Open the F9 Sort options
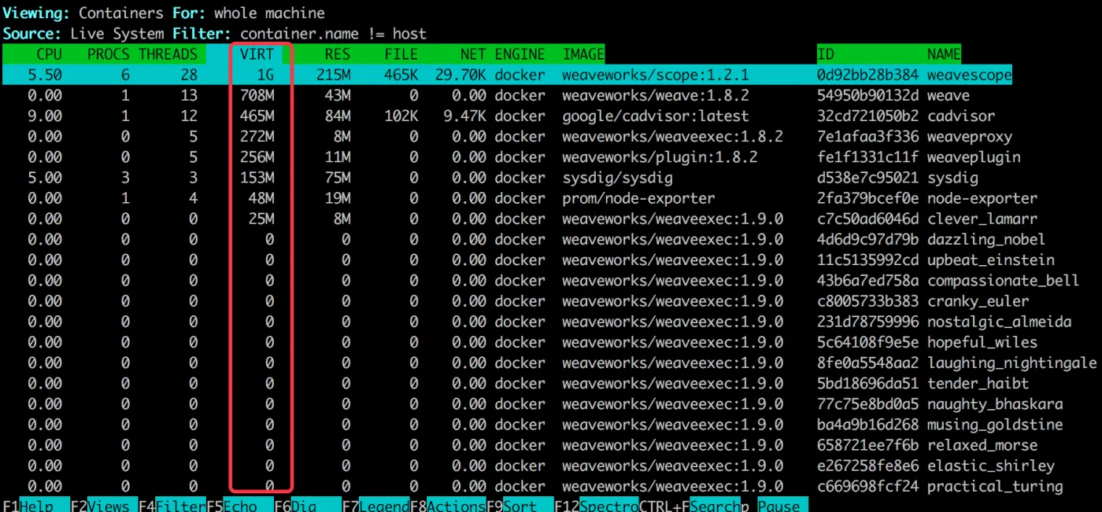This screenshot has height=512, width=1102. (519, 506)
